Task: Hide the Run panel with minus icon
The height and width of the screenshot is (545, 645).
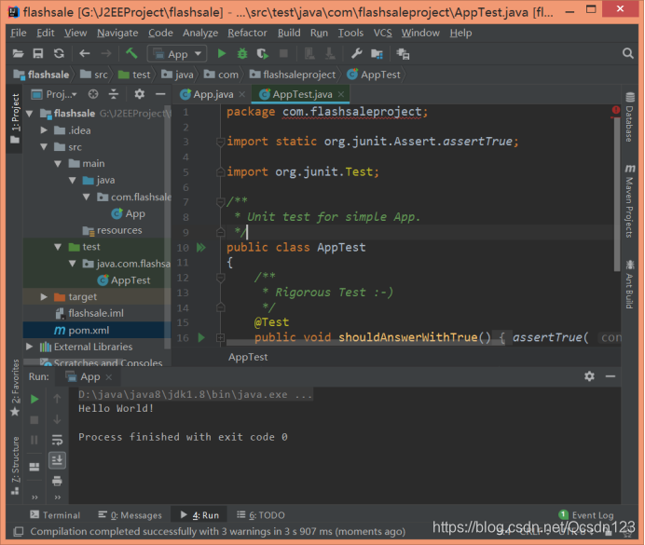Action: (x=611, y=376)
